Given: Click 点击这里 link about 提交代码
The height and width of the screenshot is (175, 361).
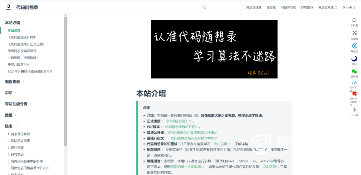Looking at the screenshot, I should point(269,167).
